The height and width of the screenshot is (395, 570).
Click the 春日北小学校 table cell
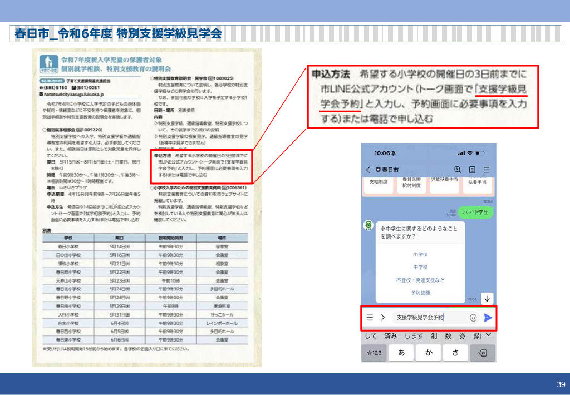[x=68, y=289]
